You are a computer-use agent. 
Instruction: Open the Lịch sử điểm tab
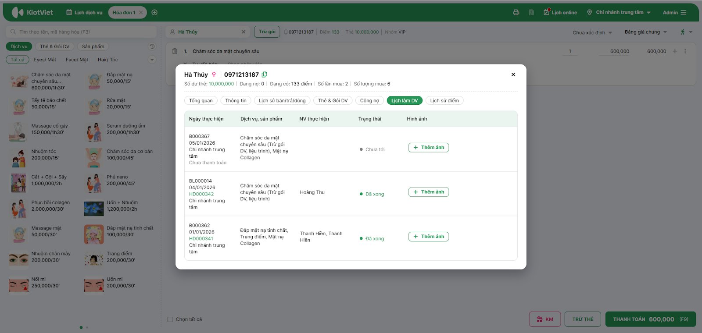[444, 101]
